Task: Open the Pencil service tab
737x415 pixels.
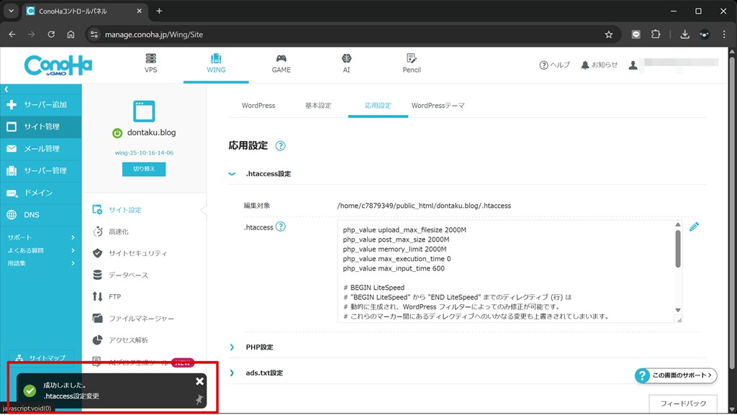Action: click(x=411, y=64)
